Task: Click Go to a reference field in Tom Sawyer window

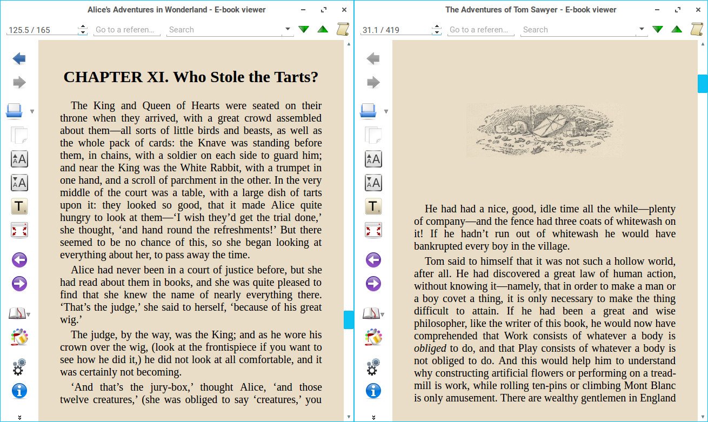Action: click(481, 30)
